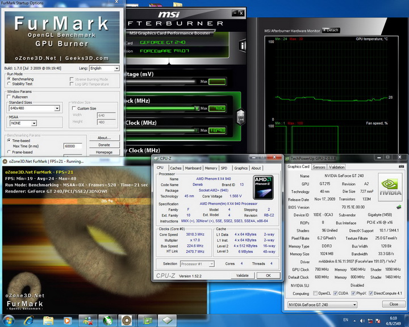Open the Action Center flag tray icon
Viewport: 409px width, 327px height.
click(x=377, y=321)
